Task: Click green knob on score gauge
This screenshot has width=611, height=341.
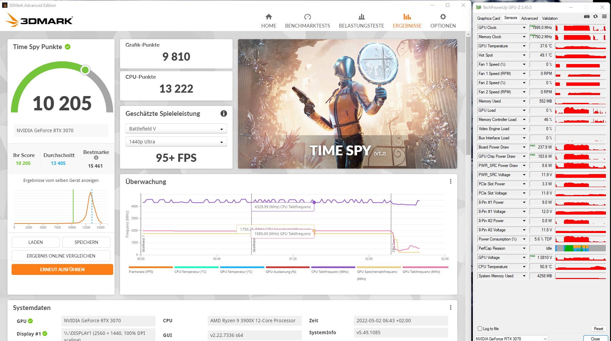Action: point(85,70)
